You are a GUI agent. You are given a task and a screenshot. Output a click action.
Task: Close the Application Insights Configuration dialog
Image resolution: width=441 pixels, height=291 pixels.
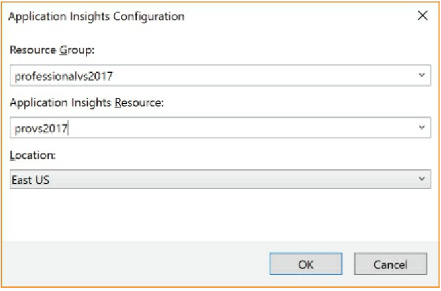click(422, 16)
